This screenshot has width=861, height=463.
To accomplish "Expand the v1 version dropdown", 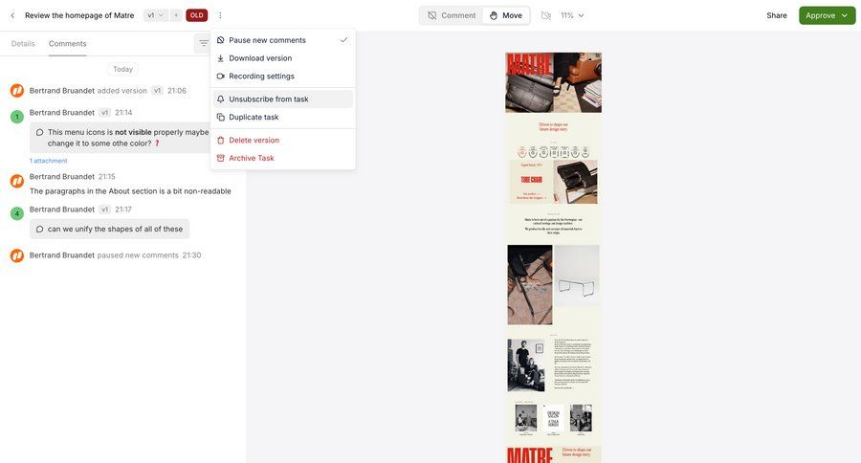I will click(x=155, y=15).
